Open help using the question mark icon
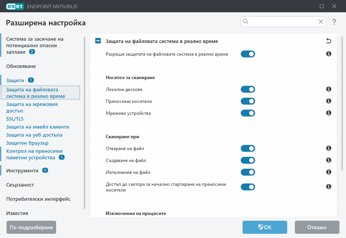The image size is (346, 238). [334, 22]
